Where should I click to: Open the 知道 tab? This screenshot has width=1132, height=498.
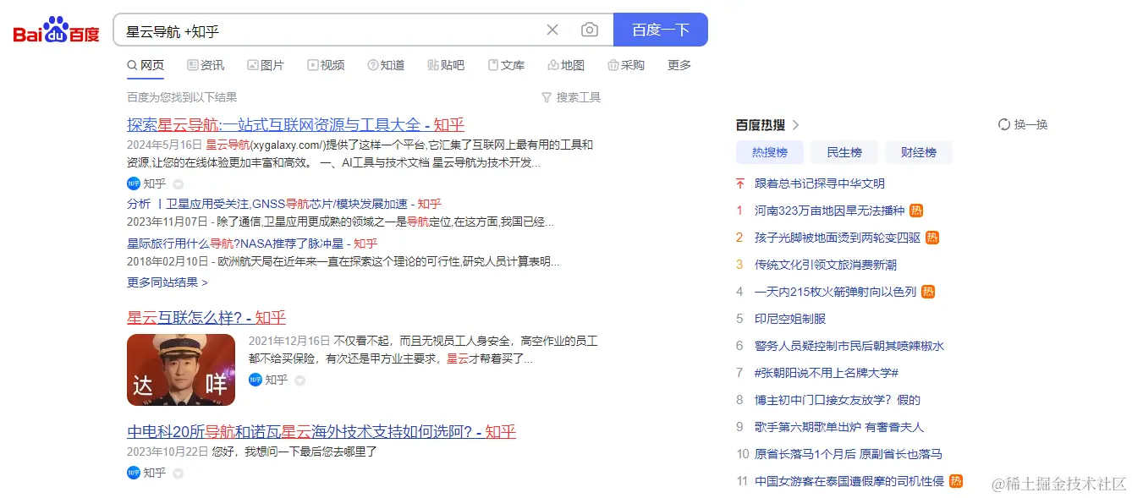[386, 65]
